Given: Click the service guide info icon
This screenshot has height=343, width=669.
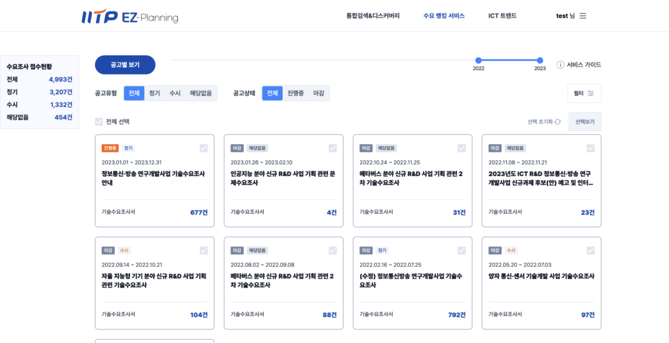Looking at the screenshot, I should pyautogui.click(x=560, y=65).
